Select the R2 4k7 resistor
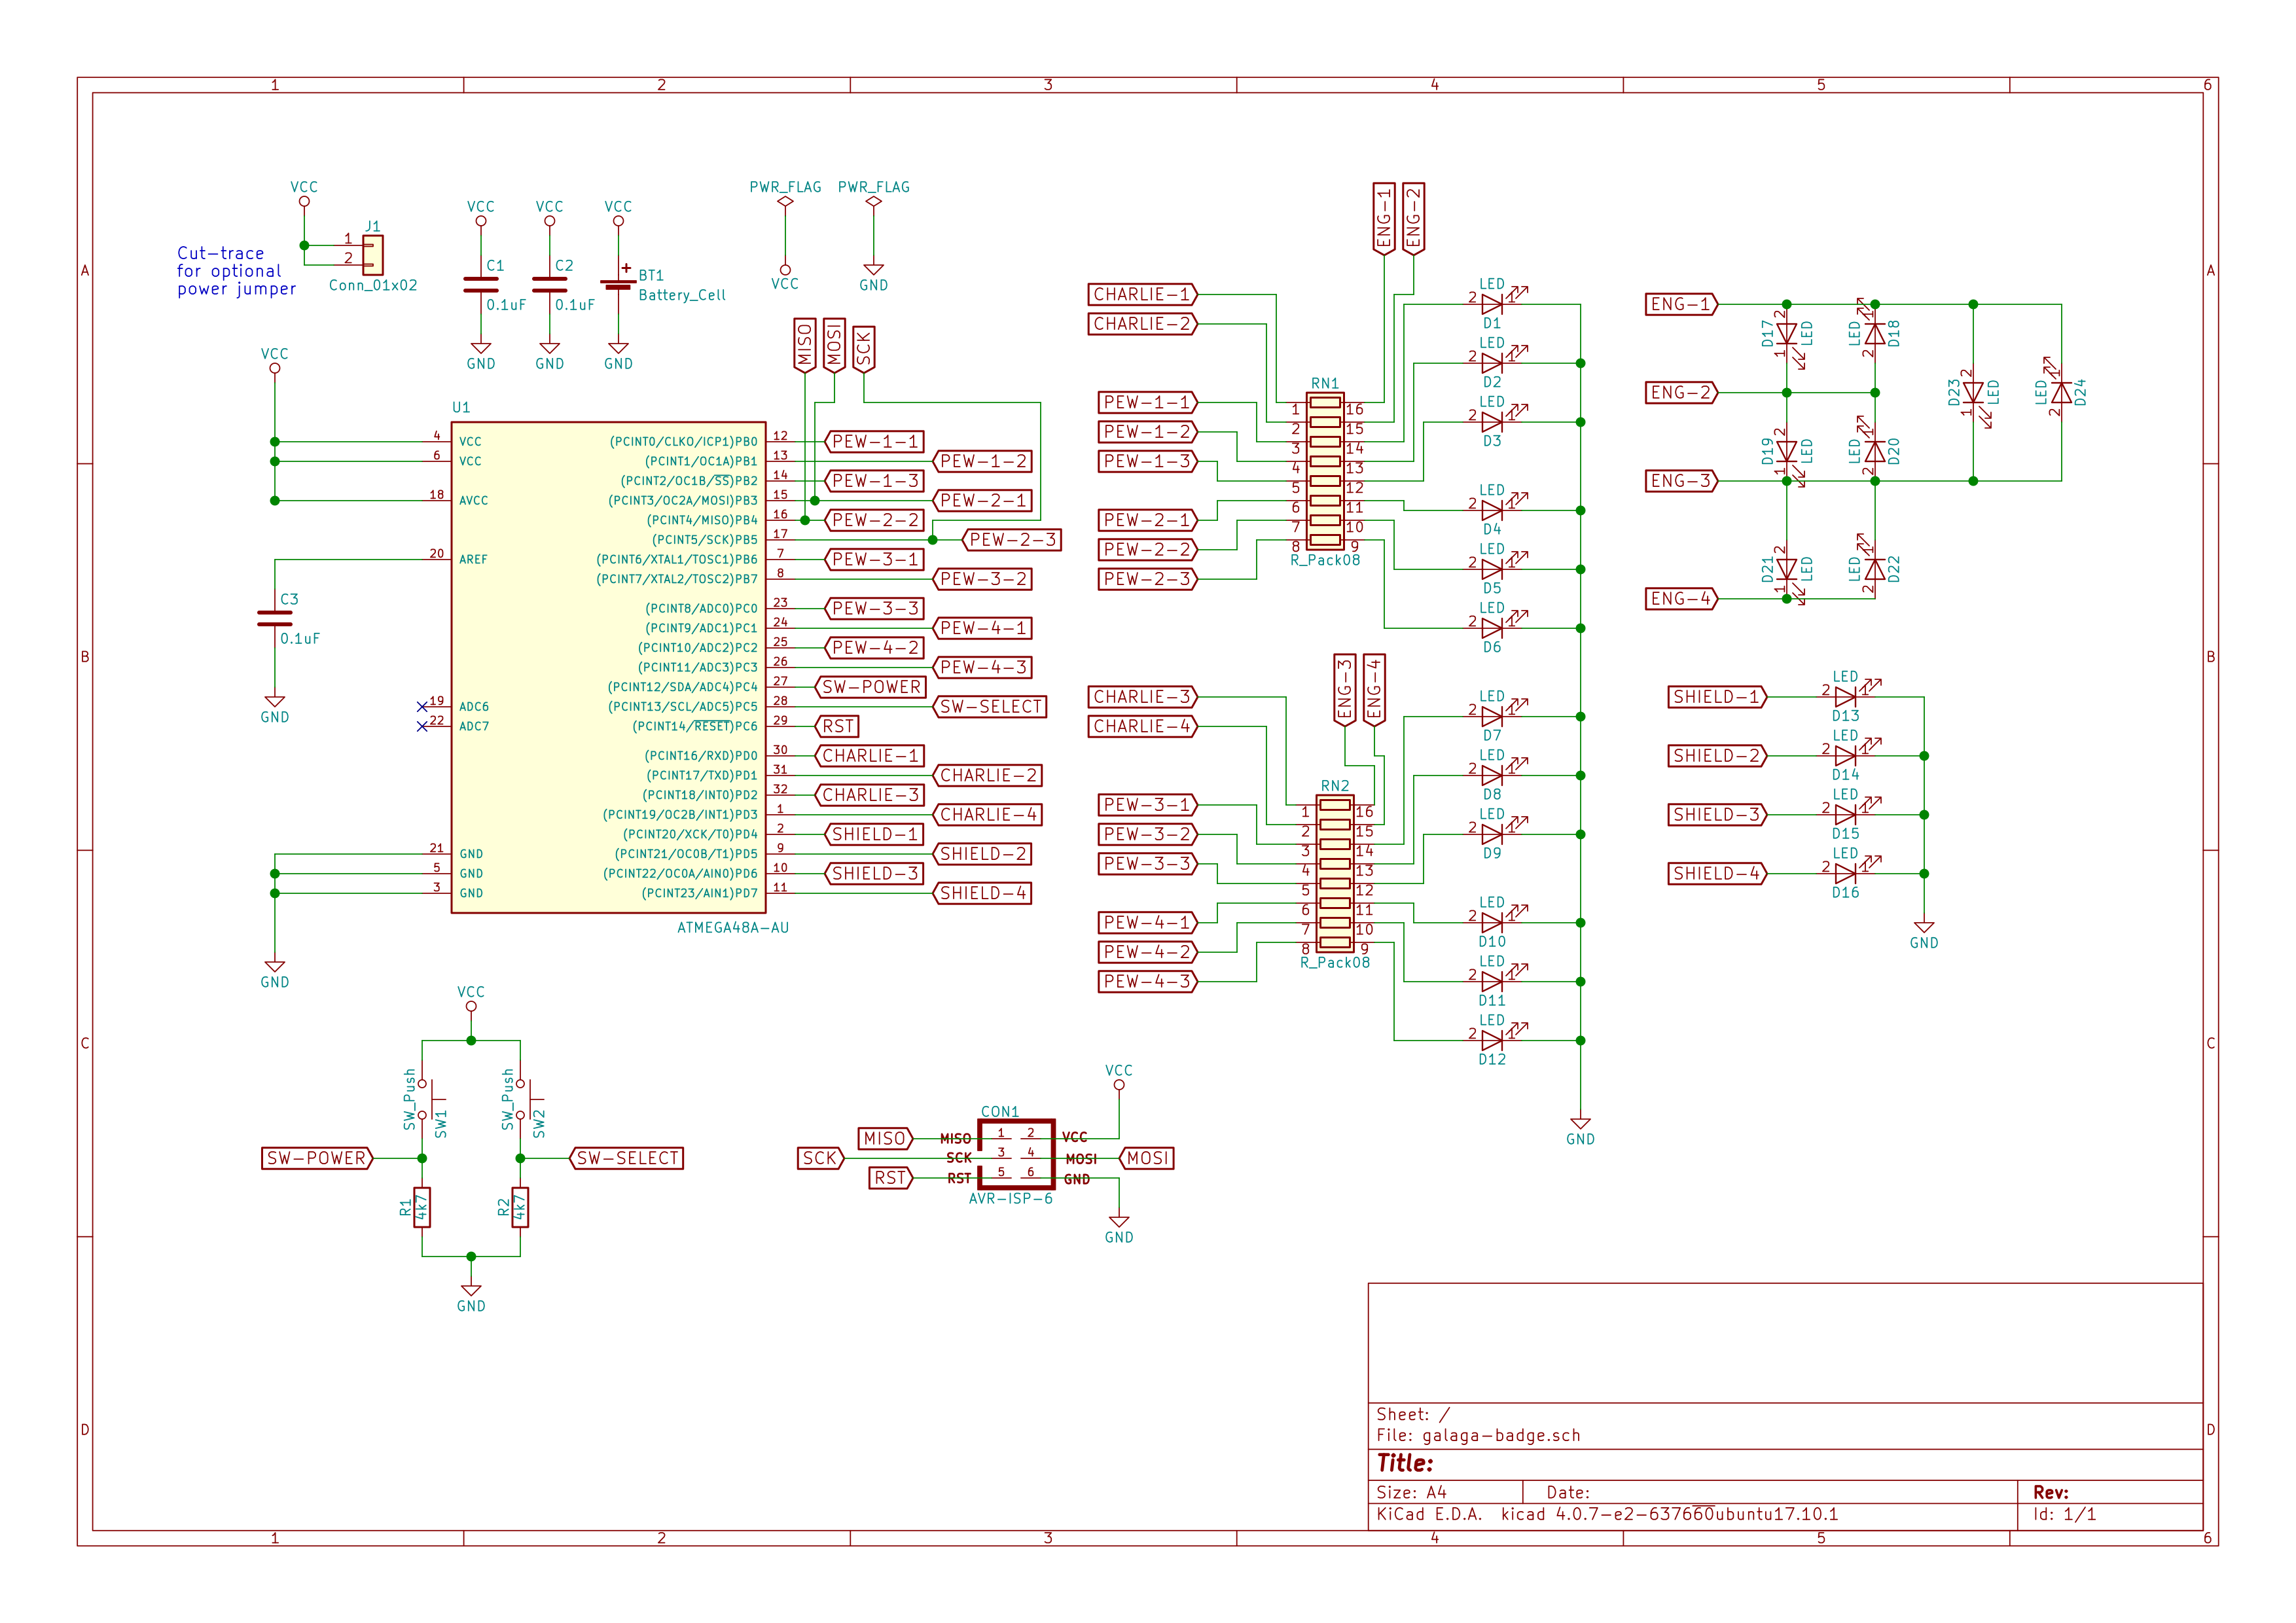 pos(520,1207)
